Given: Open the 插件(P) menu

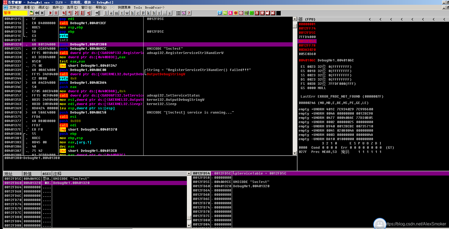Looking at the screenshot, I should [58, 7].
